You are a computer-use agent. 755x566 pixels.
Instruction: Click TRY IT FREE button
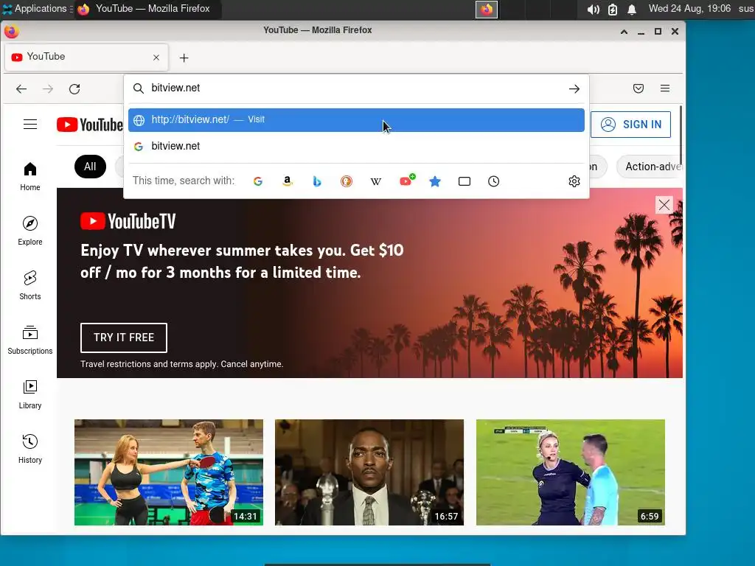pyautogui.click(x=124, y=338)
